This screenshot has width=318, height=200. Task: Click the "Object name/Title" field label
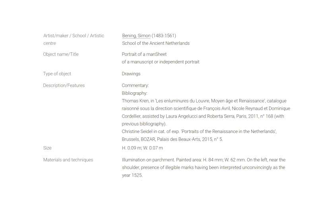(61, 54)
